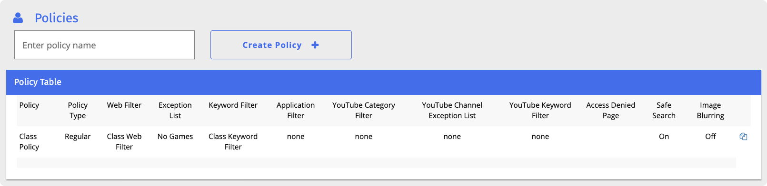Viewport: 767px width, 186px height.
Task: Click the Policy Type column header
Action: (78, 111)
